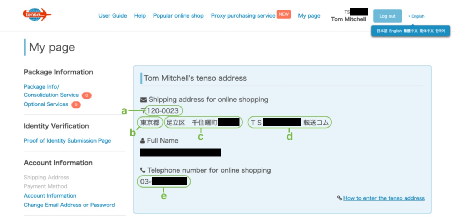Click the postal code 120-0023 text
455x219 pixels.
point(163,111)
